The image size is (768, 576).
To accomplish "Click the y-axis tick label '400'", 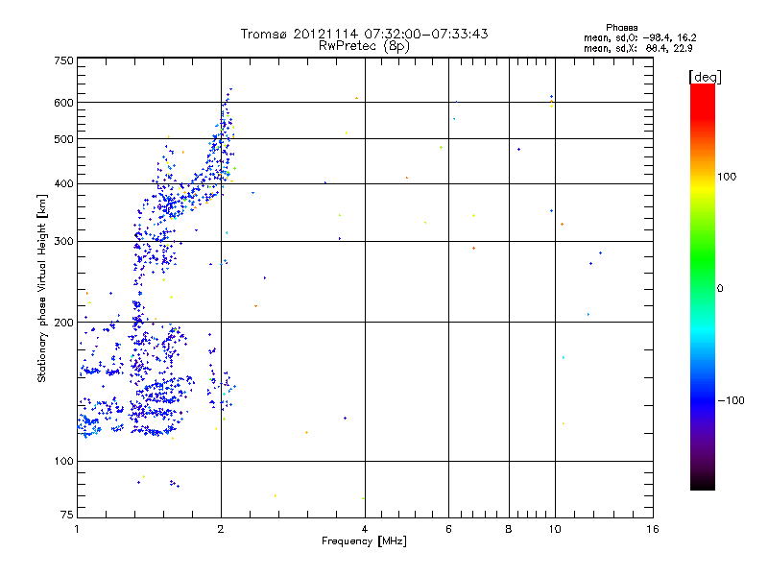I will pyautogui.click(x=63, y=183).
